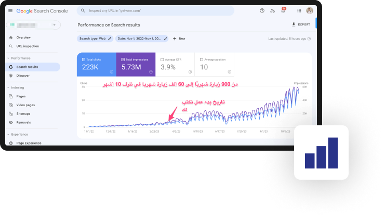This screenshot has width=385, height=218.
Task: Click the user profile avatar
Action: pyautogui.click(x=310, y=10)
